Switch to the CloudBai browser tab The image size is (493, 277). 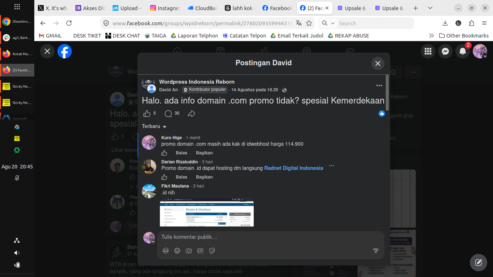[202, 8]
